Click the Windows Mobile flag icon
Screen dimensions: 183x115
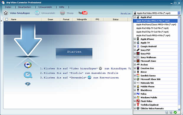coord(138,97)
